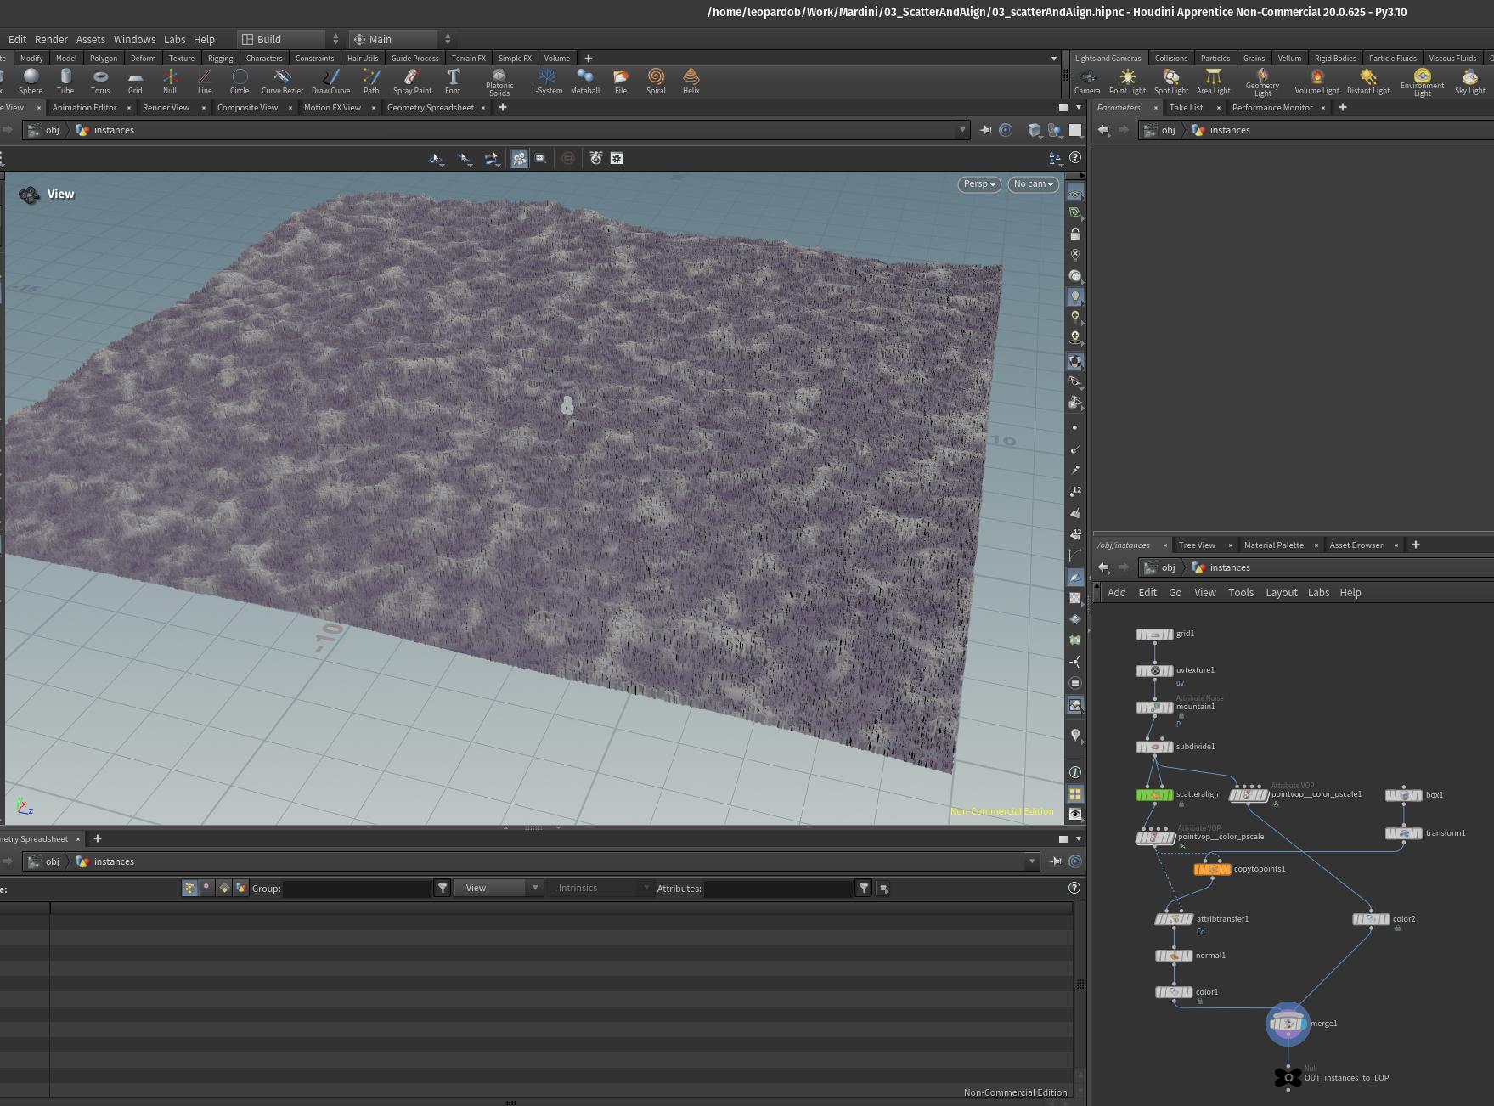
Task: Open the No cam camera dropdown
Action: pyautogui.click(x=1033, y=184)
